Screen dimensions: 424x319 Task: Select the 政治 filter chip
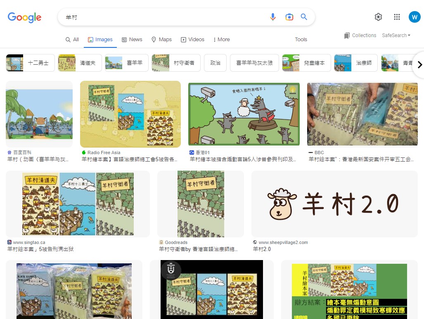(215, 63)
